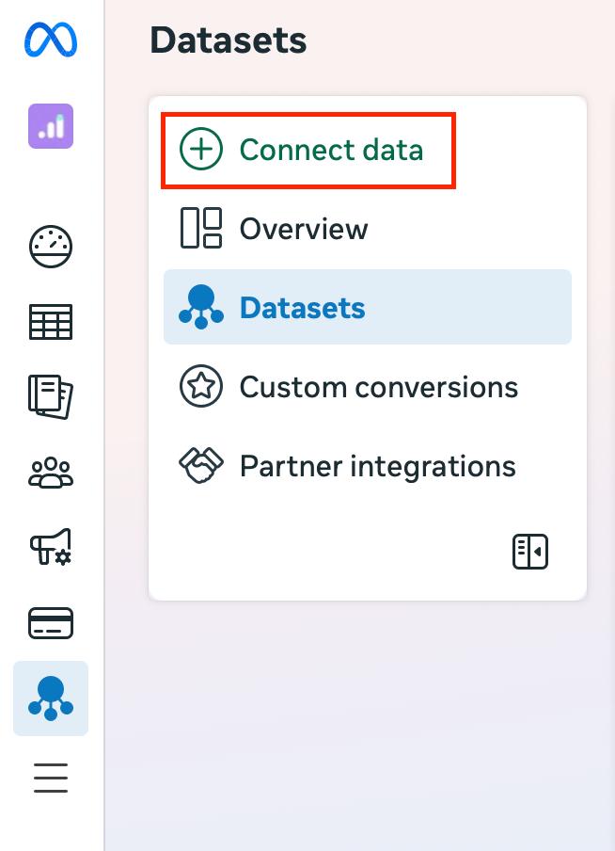This screenshot has height=851, width=615.
Task: Click the Connect data button
Action: (x=331, y=150)
